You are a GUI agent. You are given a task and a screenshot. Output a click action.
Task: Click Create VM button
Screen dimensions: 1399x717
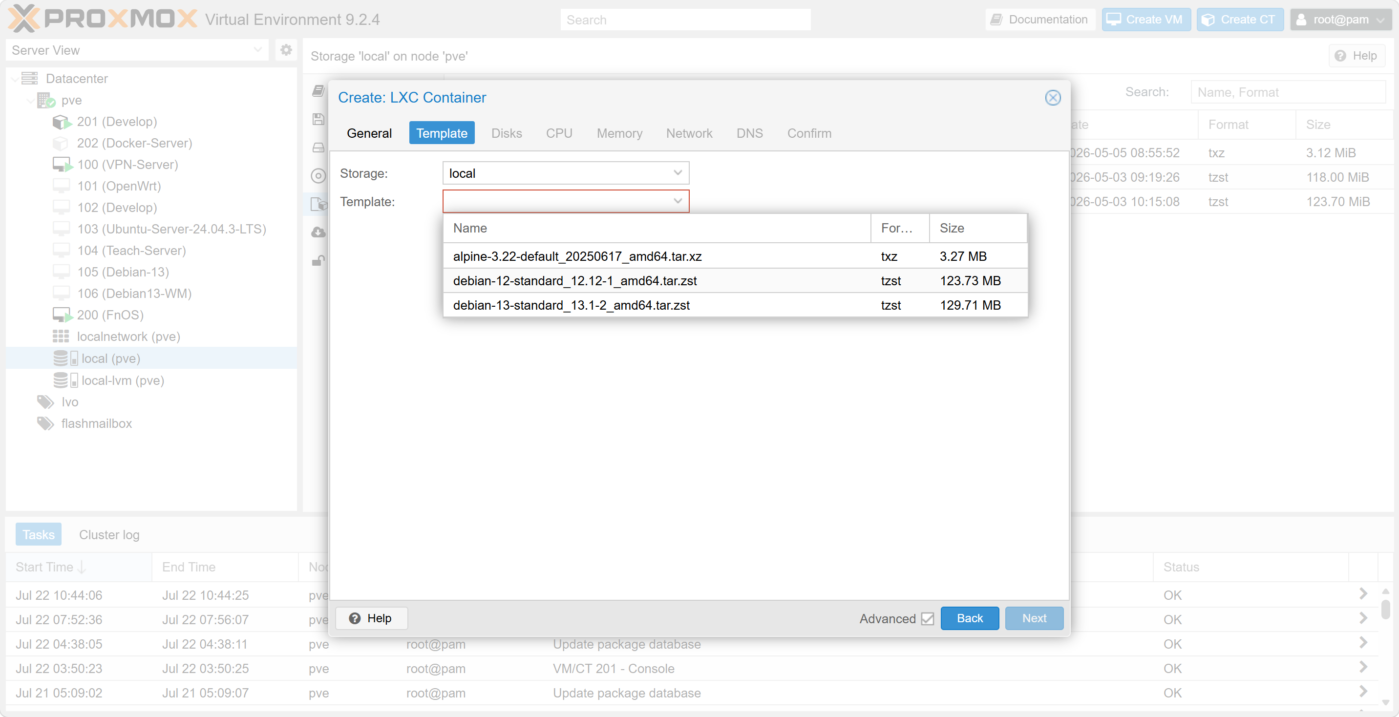coord(1146,20)
